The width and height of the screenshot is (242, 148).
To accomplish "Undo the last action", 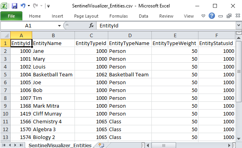I will click(x=23, y=6).
